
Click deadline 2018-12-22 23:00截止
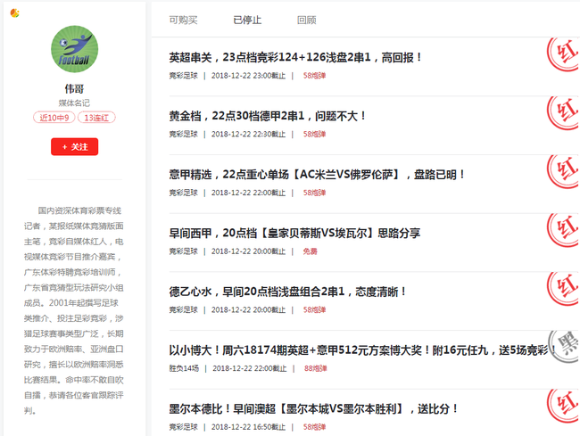[248, 76]
